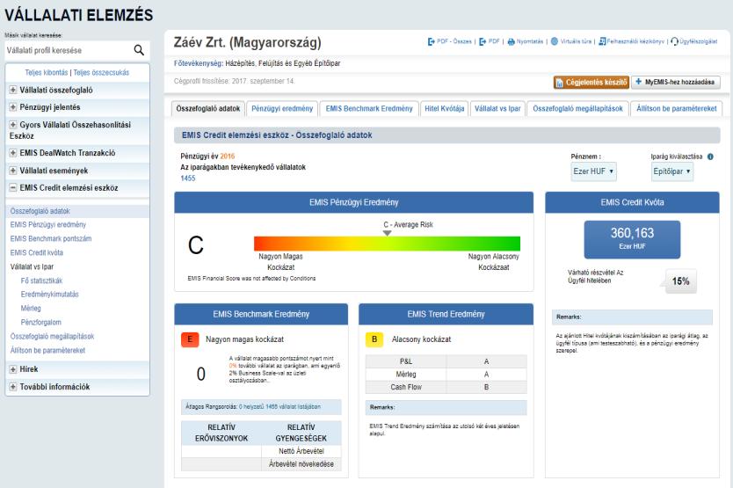Click the search magnifier icon
Viewport: 733px width, 488px height.
pyautogui.click(x=139, y=50)
